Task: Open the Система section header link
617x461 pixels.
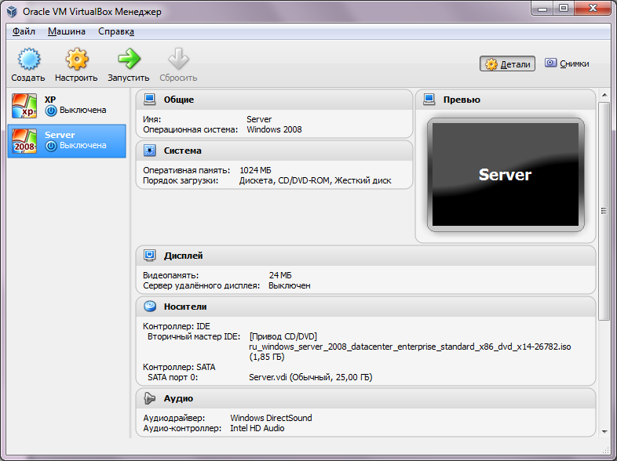Action: click(x=183, y=151)
